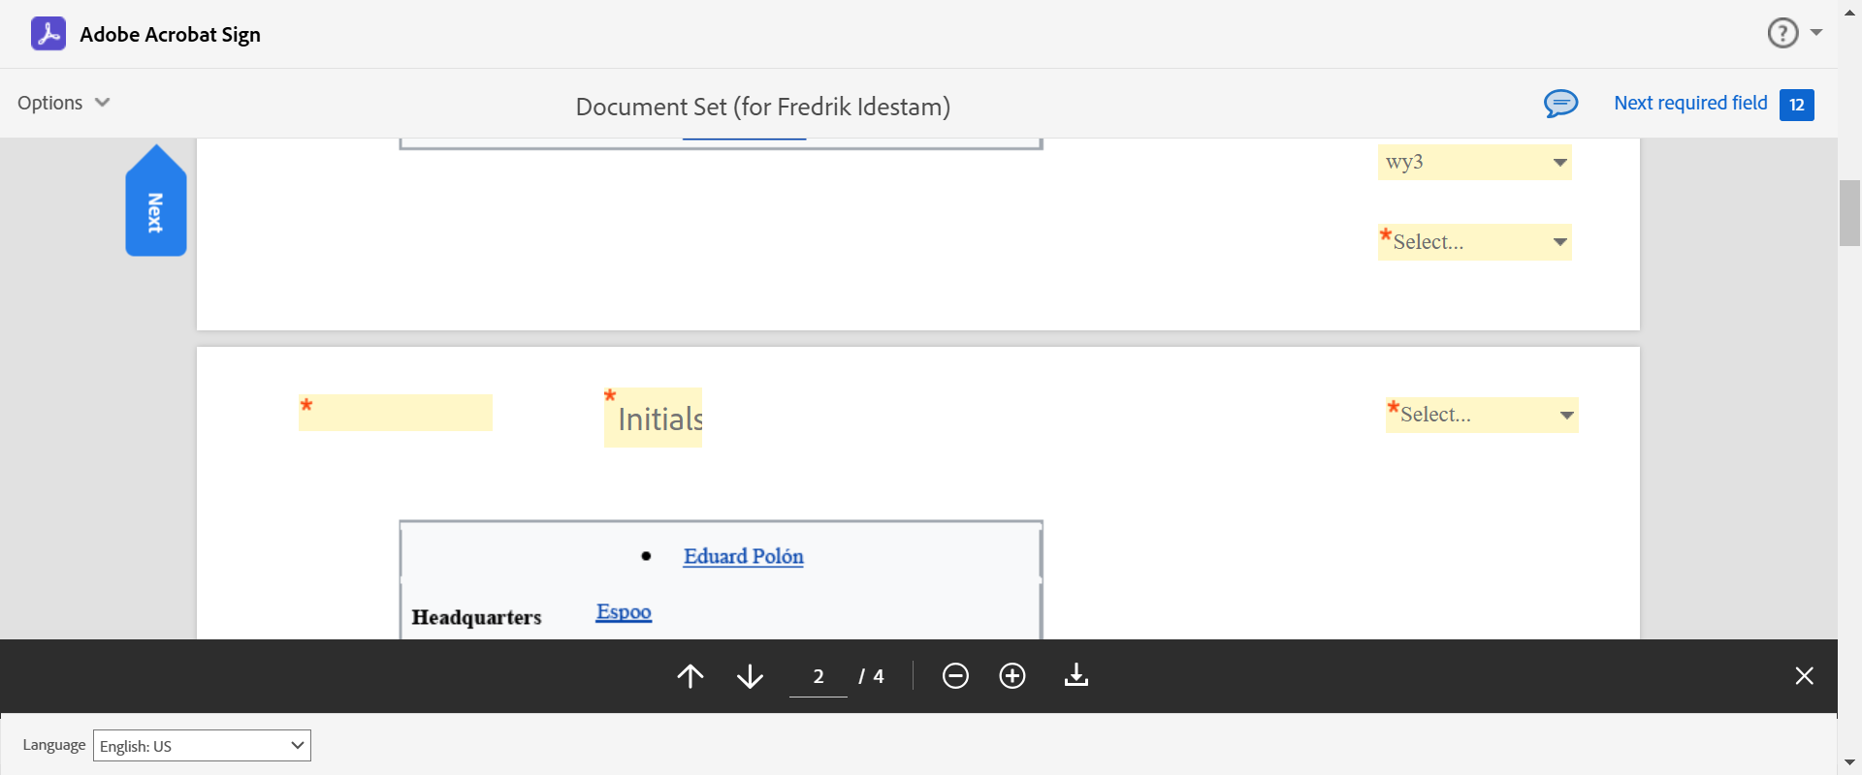Open the required Select dropdown on first page
The image size is (1862, 775).
pyautogui.click(x=1474, y=242)
